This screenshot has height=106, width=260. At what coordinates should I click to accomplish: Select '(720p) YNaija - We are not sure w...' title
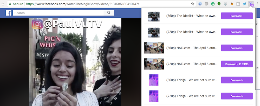coord(192,96)
